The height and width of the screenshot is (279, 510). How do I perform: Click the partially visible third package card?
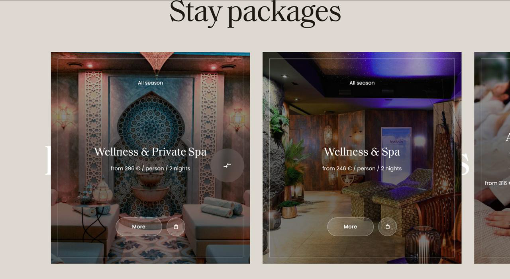[x=492, y=158]
